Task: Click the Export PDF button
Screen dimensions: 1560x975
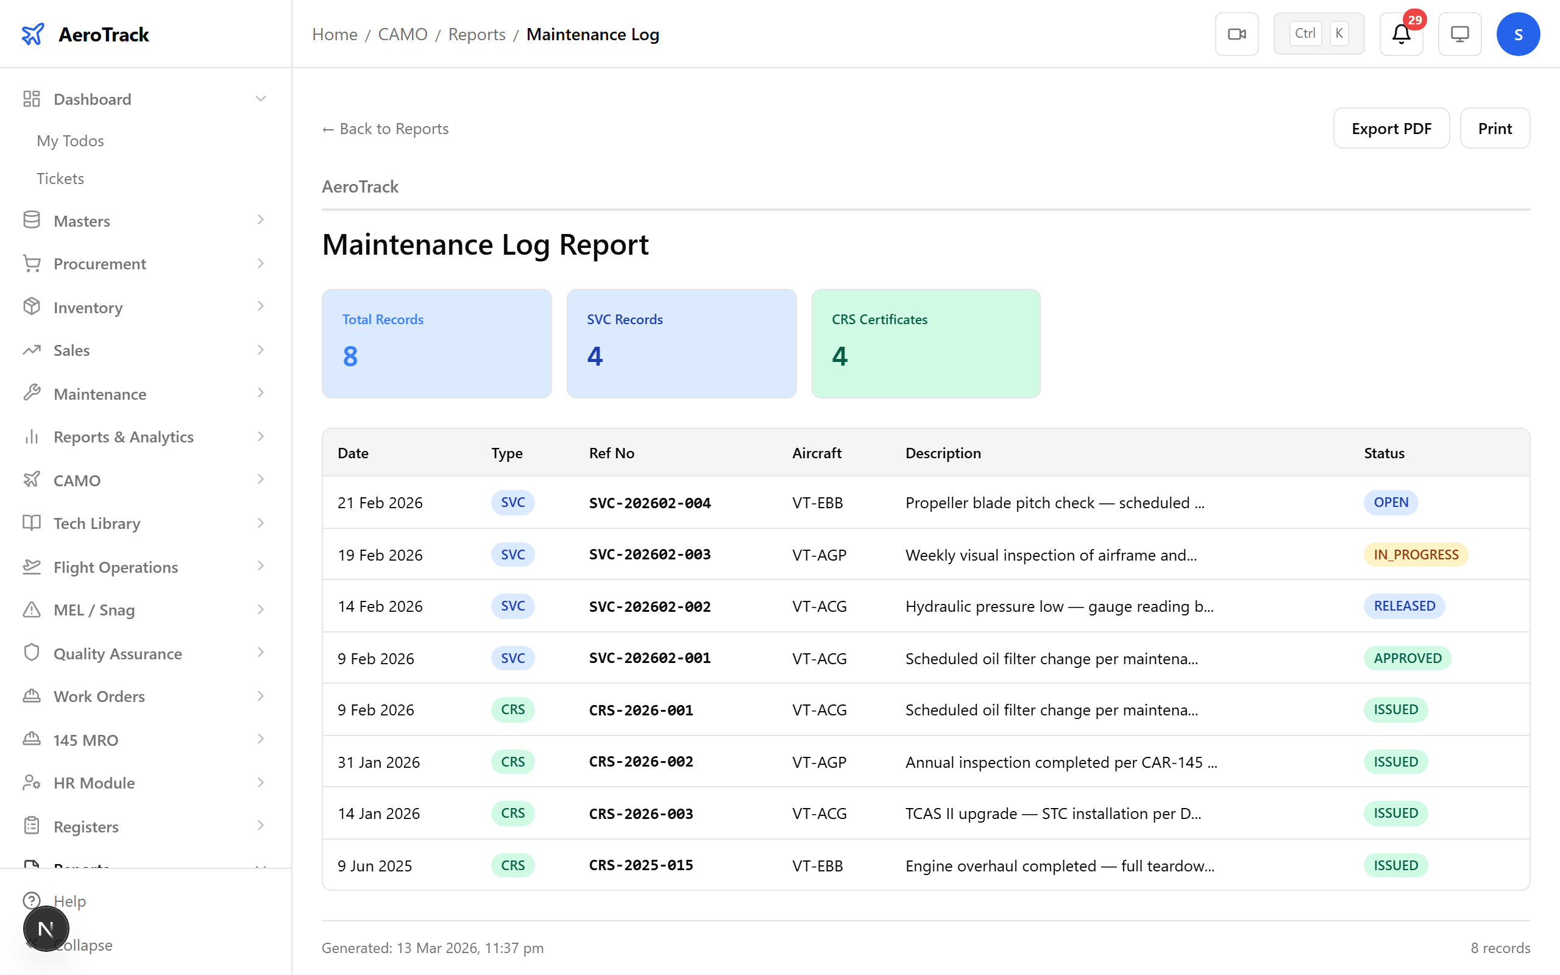Action: 1391,128
